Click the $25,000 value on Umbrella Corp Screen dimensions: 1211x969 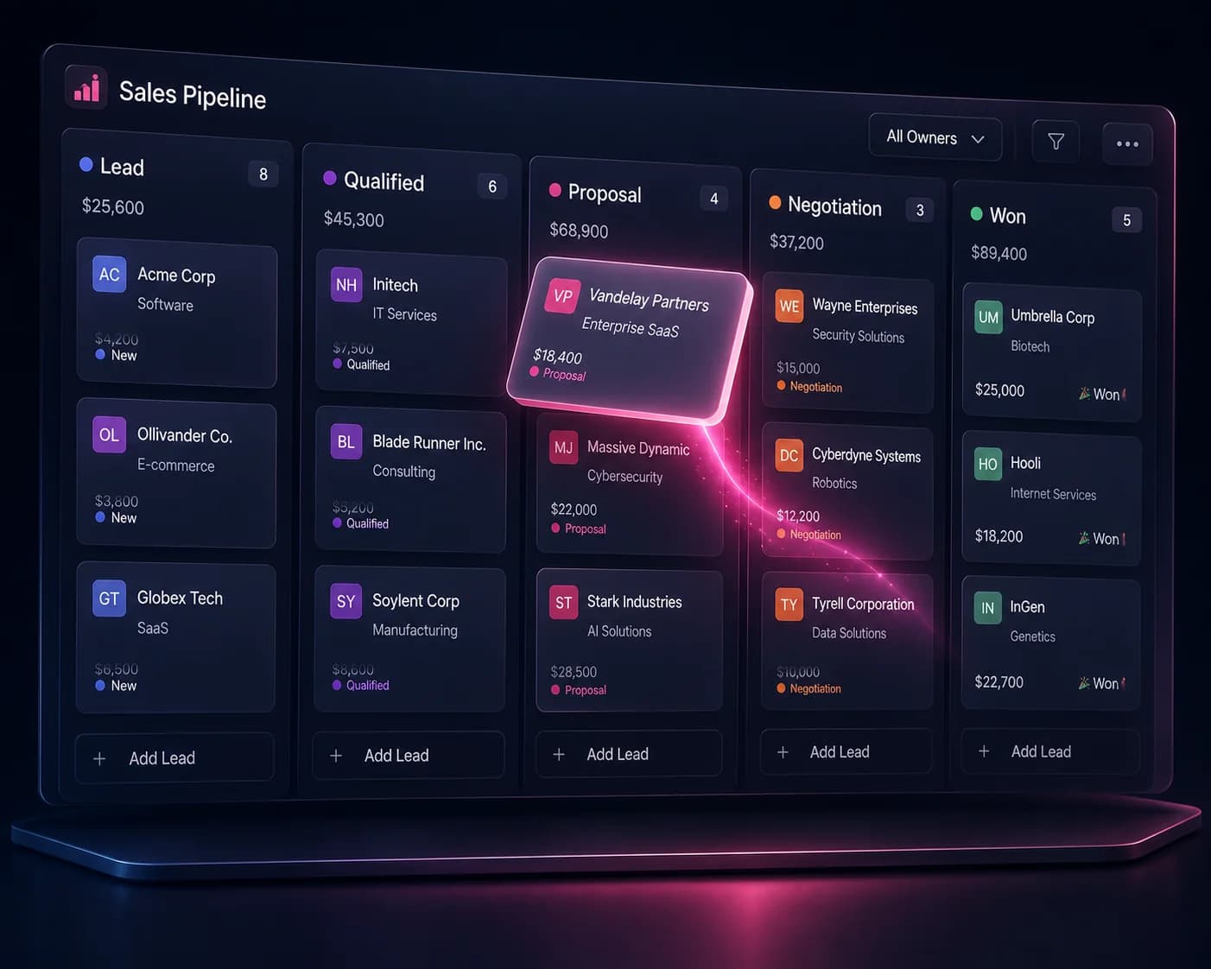pos(999,390)
